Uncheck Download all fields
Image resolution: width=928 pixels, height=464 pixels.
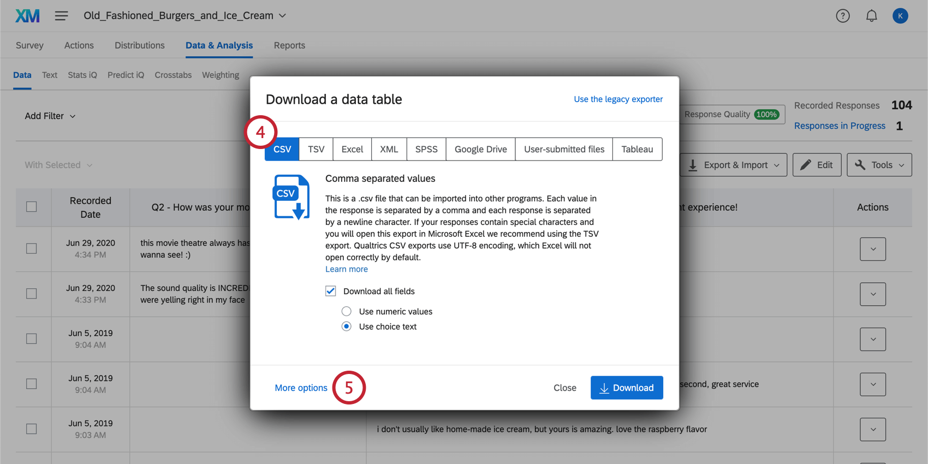click(331, 291)
